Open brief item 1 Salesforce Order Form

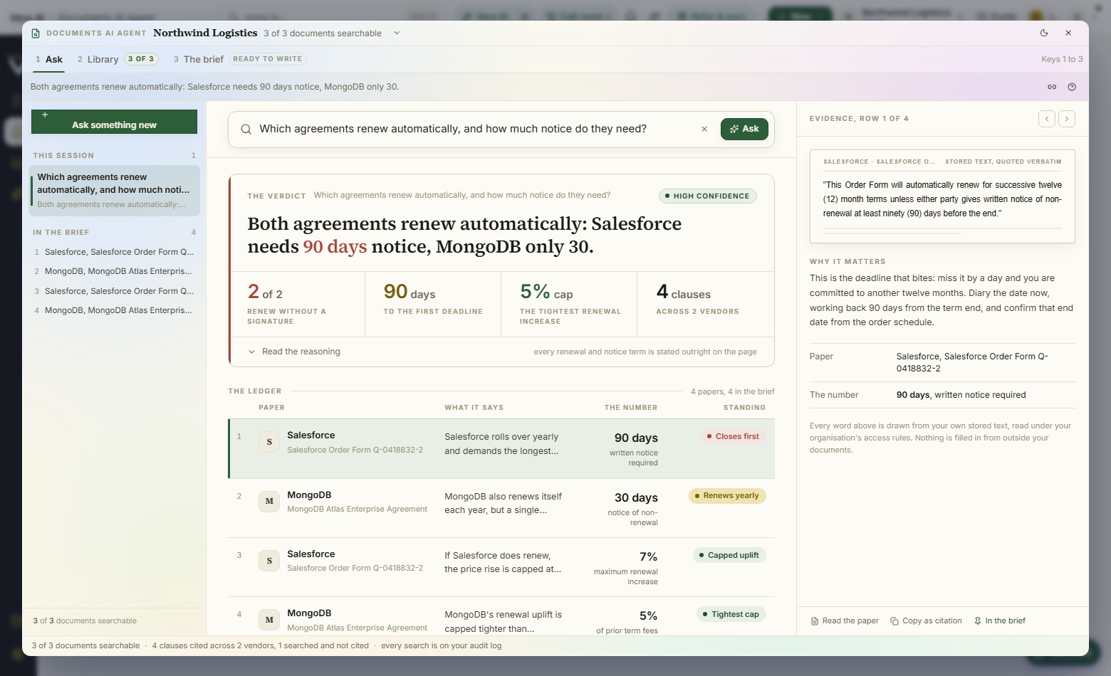click(x=114, y=252)
